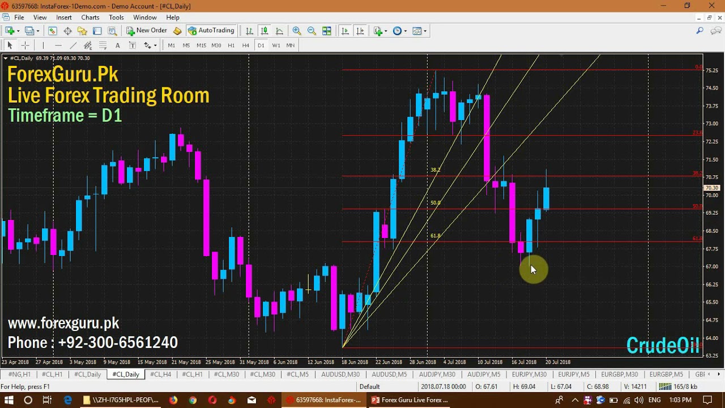Select the Trendline tool
Viewport: 725px width, 408px height.
pyautogui.click(x=73, y=45)
